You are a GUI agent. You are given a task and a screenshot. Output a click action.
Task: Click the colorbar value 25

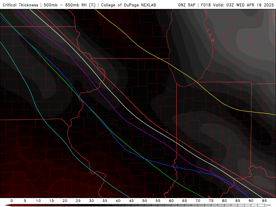(78, 201)
